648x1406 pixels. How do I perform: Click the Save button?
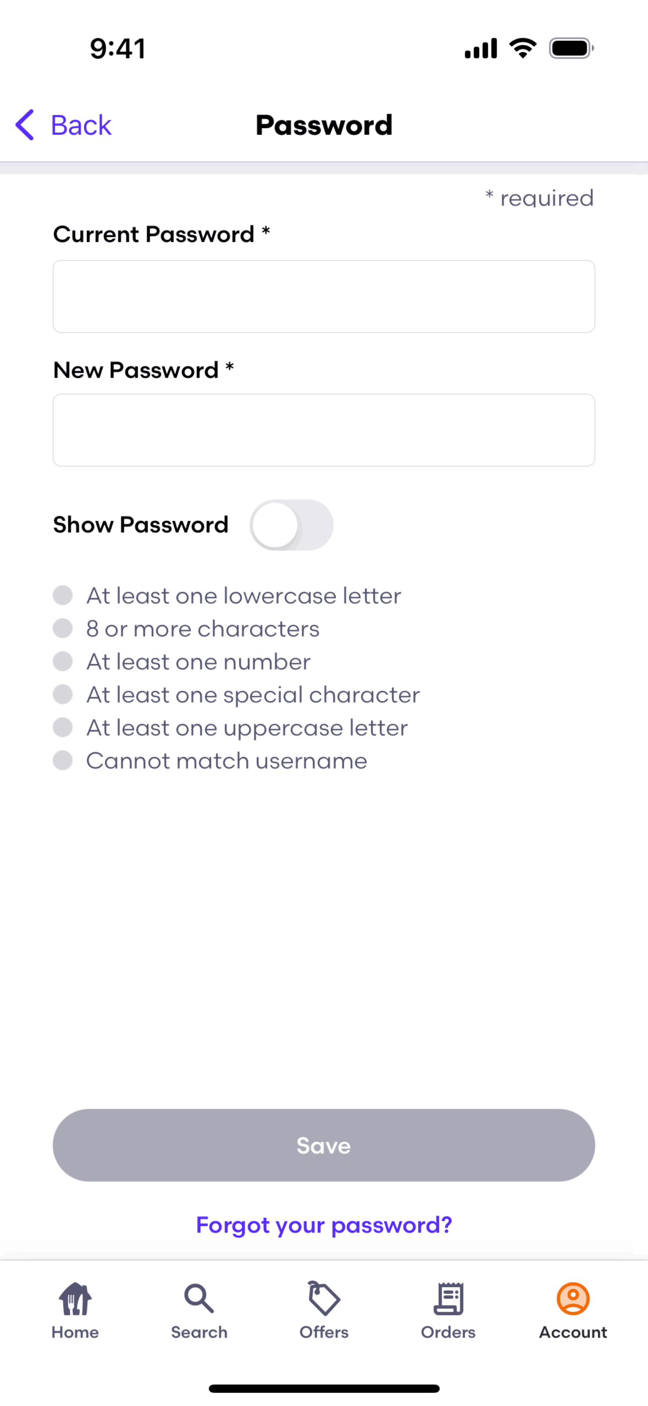click(324, 1145)
